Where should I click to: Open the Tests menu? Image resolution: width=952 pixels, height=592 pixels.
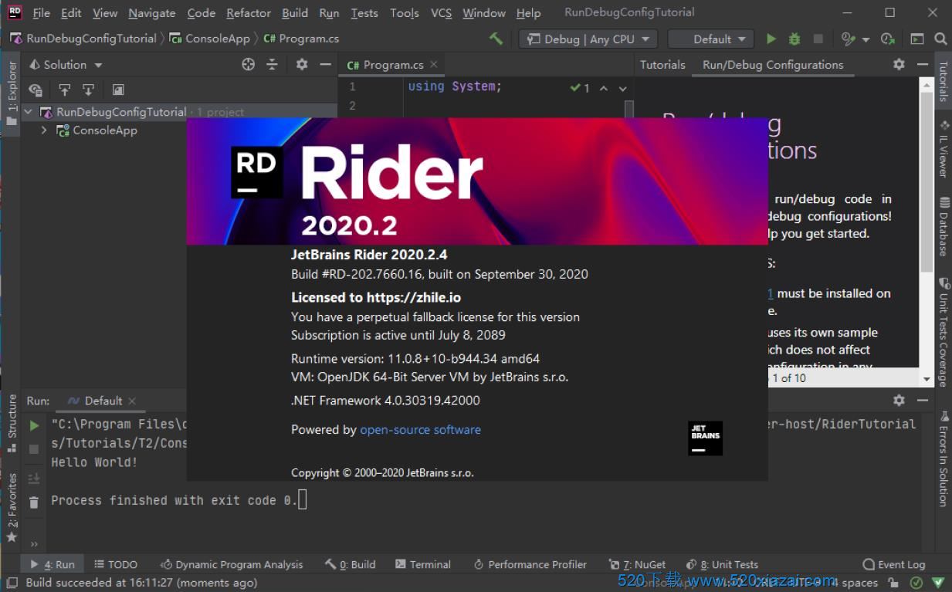tap(364, 13)
